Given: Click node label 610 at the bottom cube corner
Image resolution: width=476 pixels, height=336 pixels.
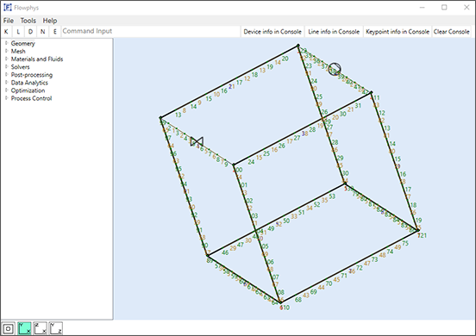Looking at the screenshot, I should [285, 308].
